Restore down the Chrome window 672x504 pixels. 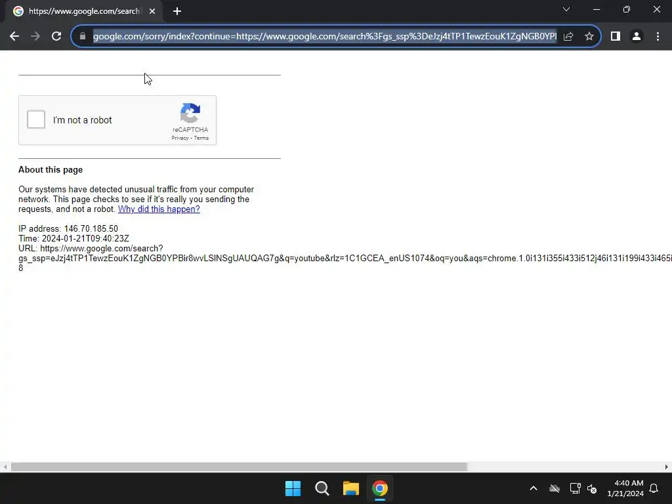coord(627,9)
